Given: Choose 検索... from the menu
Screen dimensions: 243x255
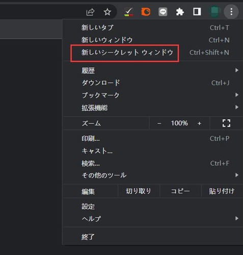Looking at the screenshot, I should coord(153,163).
